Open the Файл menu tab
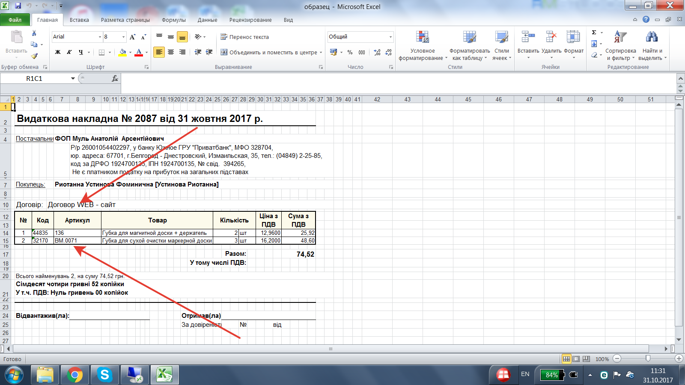The width and height of the screenshot is (685, 385). pyautogui.click(x=15, y=20)
